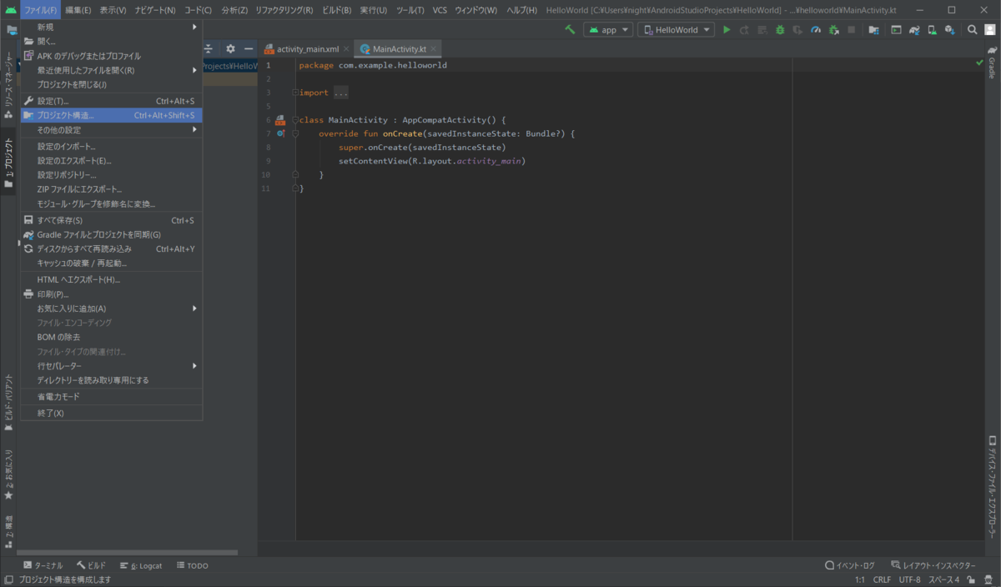Select 終了(X) menu item
Viewport: 1001px width, 587px height.
(112, 413)
